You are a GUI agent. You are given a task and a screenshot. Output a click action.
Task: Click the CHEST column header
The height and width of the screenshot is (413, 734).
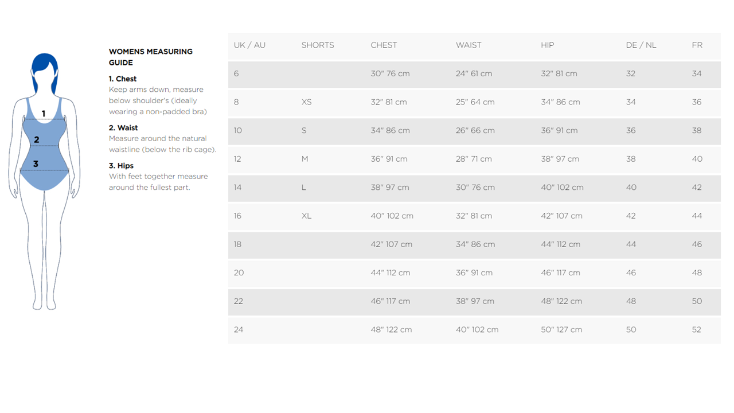tap(384, 45)
